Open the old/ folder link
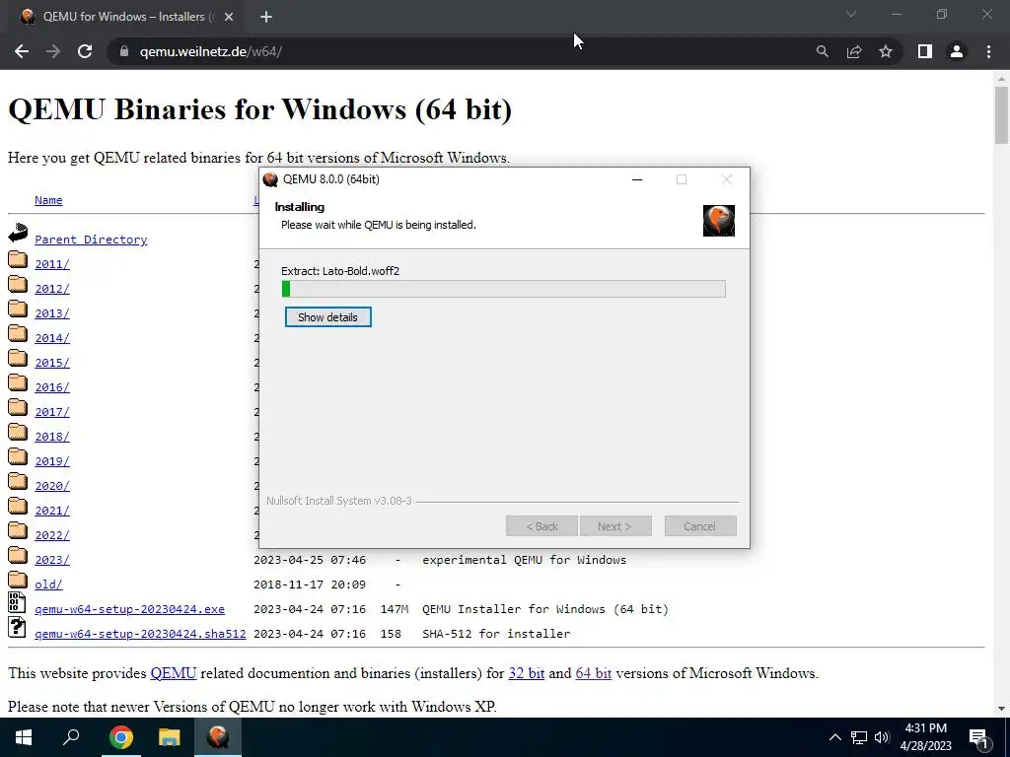Screen dimensions: 1010x757 48,585
